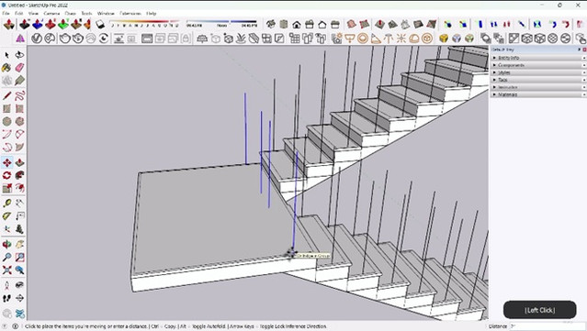Expand the Tags tray panel
This screenshot has height=331, width=587.
[x=537, y=80]
